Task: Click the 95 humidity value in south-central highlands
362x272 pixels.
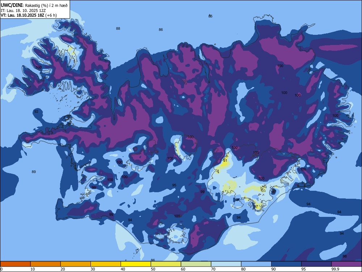Action: click(x=174, y=185)
